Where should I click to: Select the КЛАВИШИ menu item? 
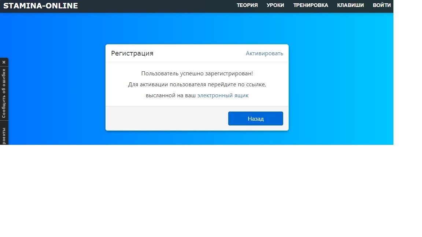tap(351, 5)
